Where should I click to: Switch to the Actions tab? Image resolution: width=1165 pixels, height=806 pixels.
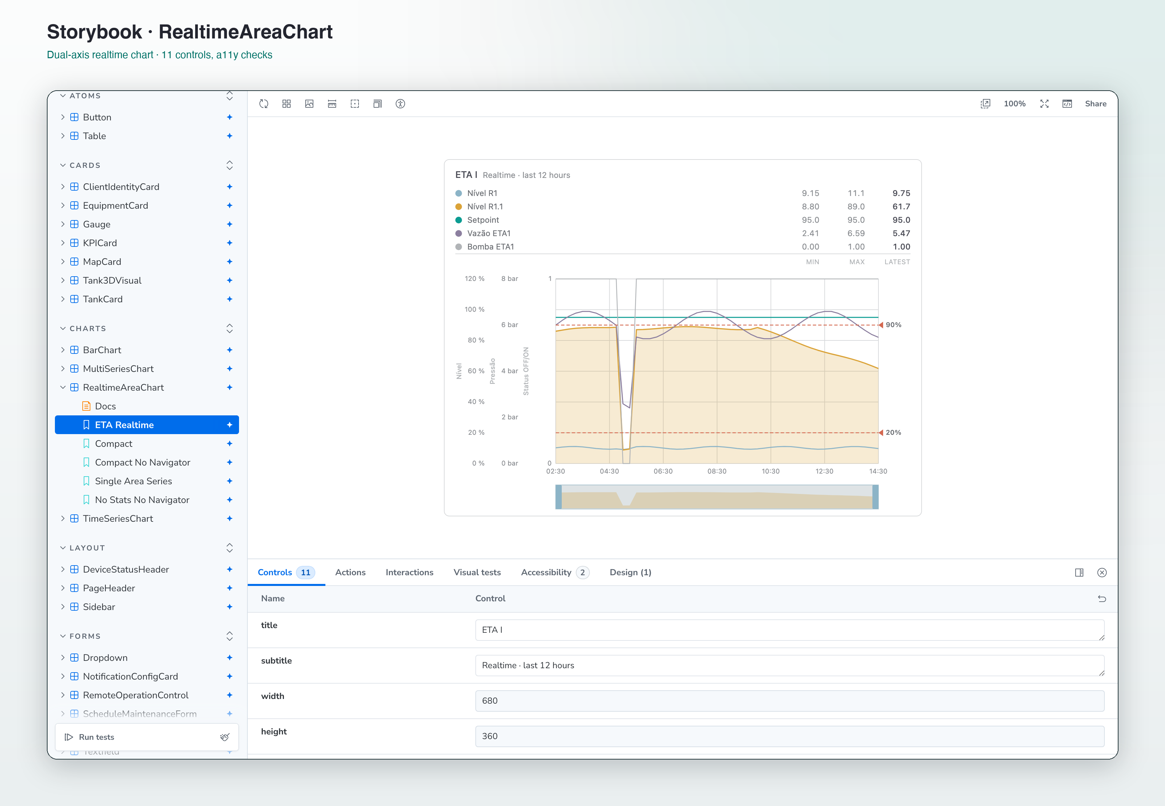click(x=350, y=572)
